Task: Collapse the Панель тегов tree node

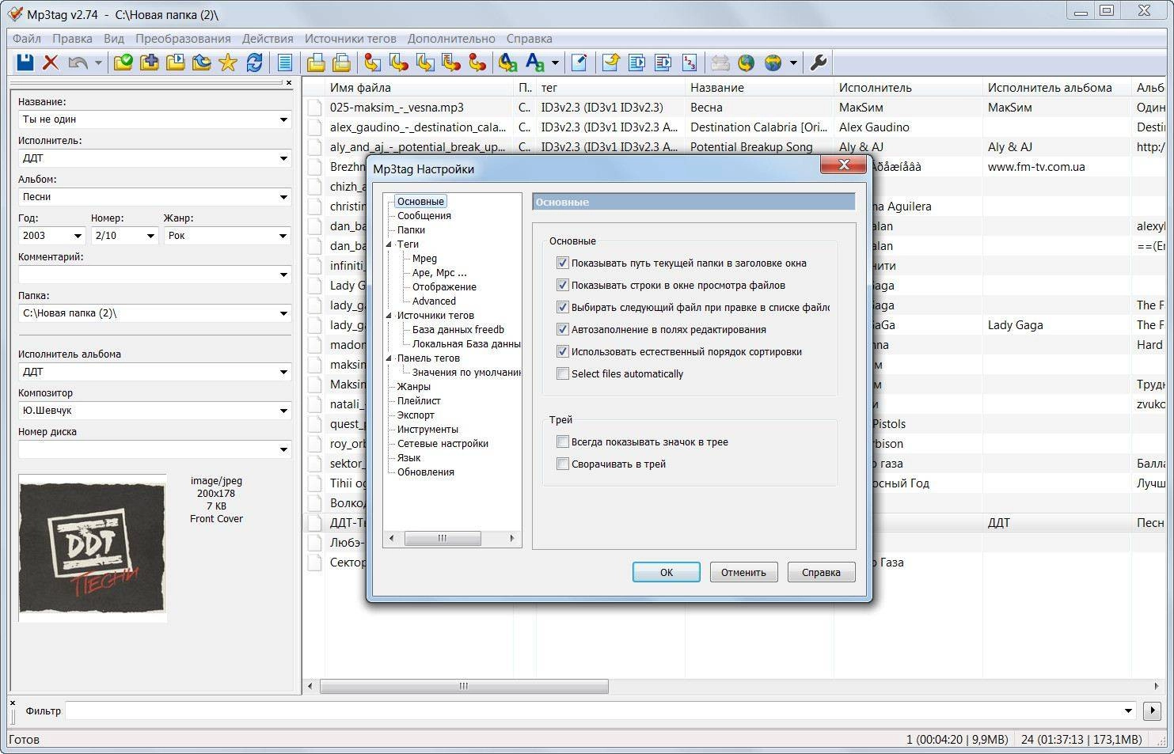Action: (x=389, y=358)
